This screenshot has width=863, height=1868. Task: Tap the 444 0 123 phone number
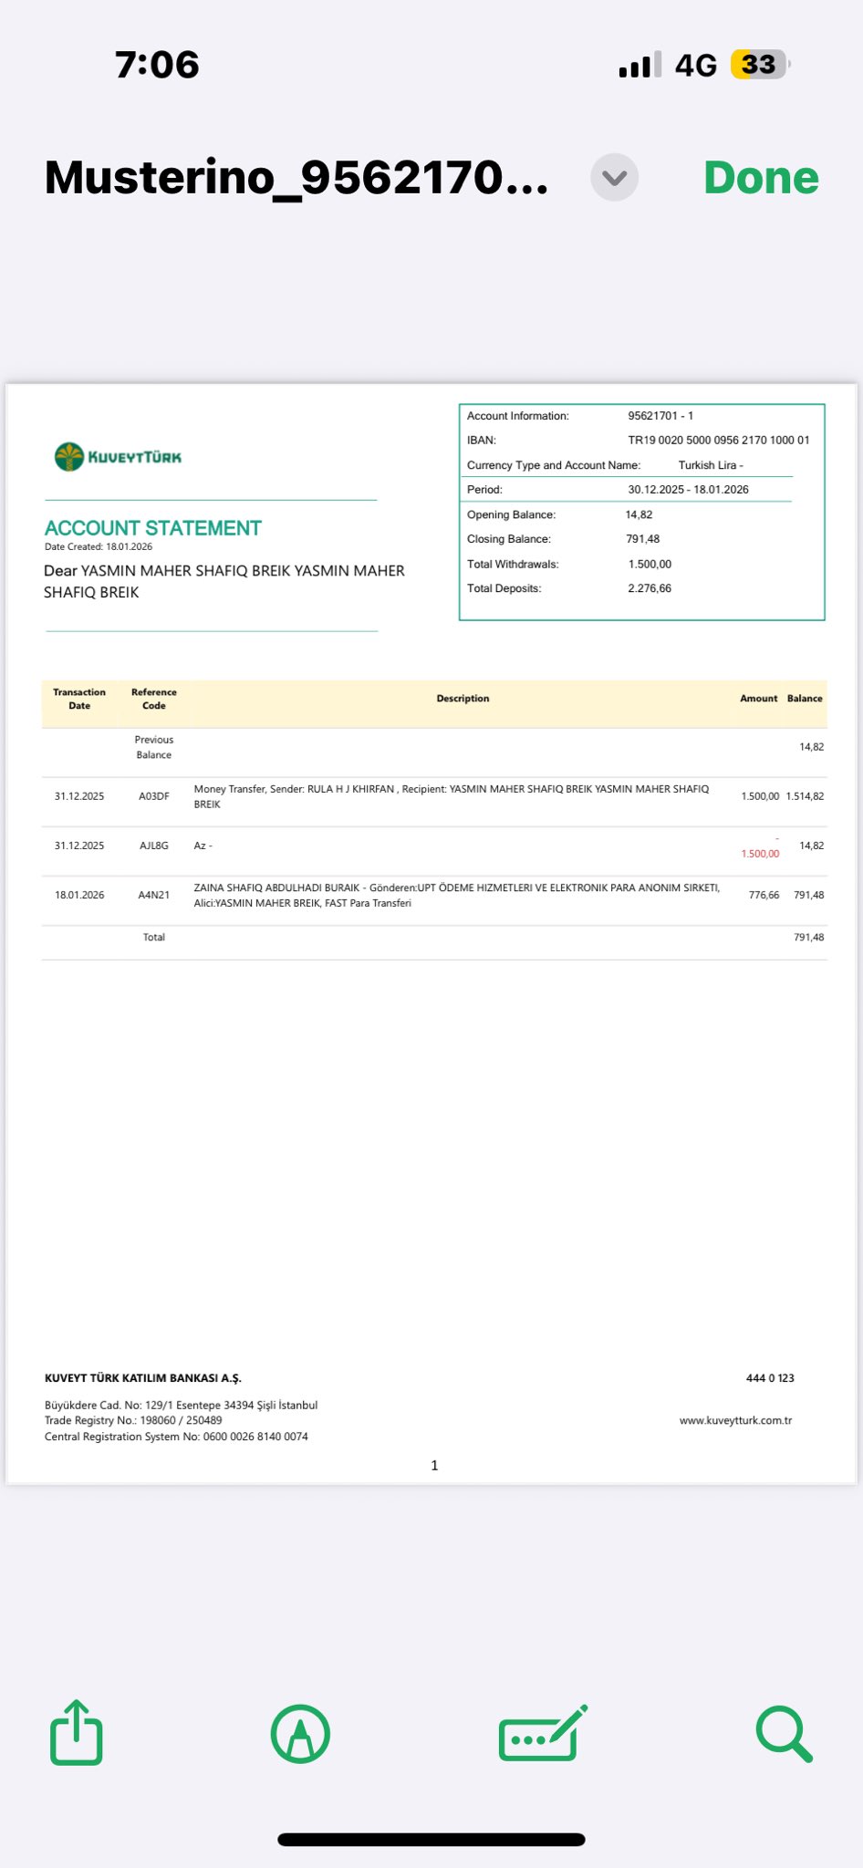tap(770, 1378)
